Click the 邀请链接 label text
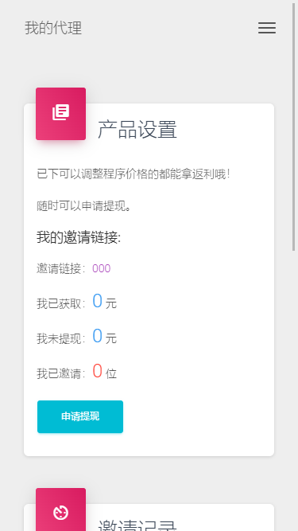Image resolution: width=298 pixels, height=531 pixels. (60, 268)
